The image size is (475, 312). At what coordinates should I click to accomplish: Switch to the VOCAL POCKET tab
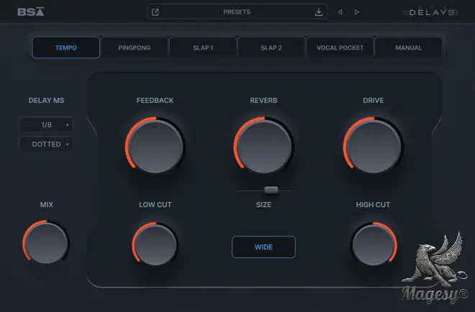(340, 47)
